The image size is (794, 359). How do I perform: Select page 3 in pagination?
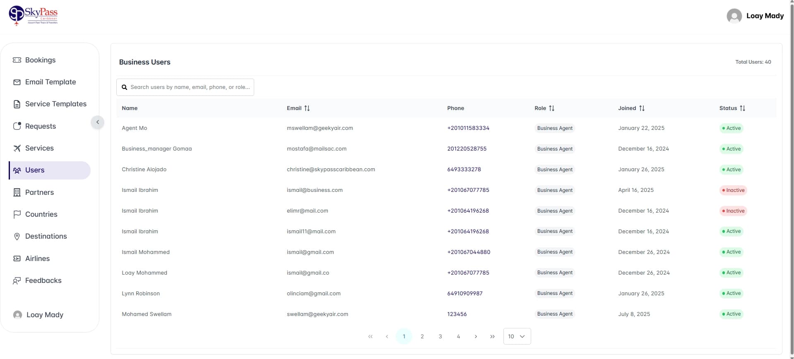click(440, 337)
